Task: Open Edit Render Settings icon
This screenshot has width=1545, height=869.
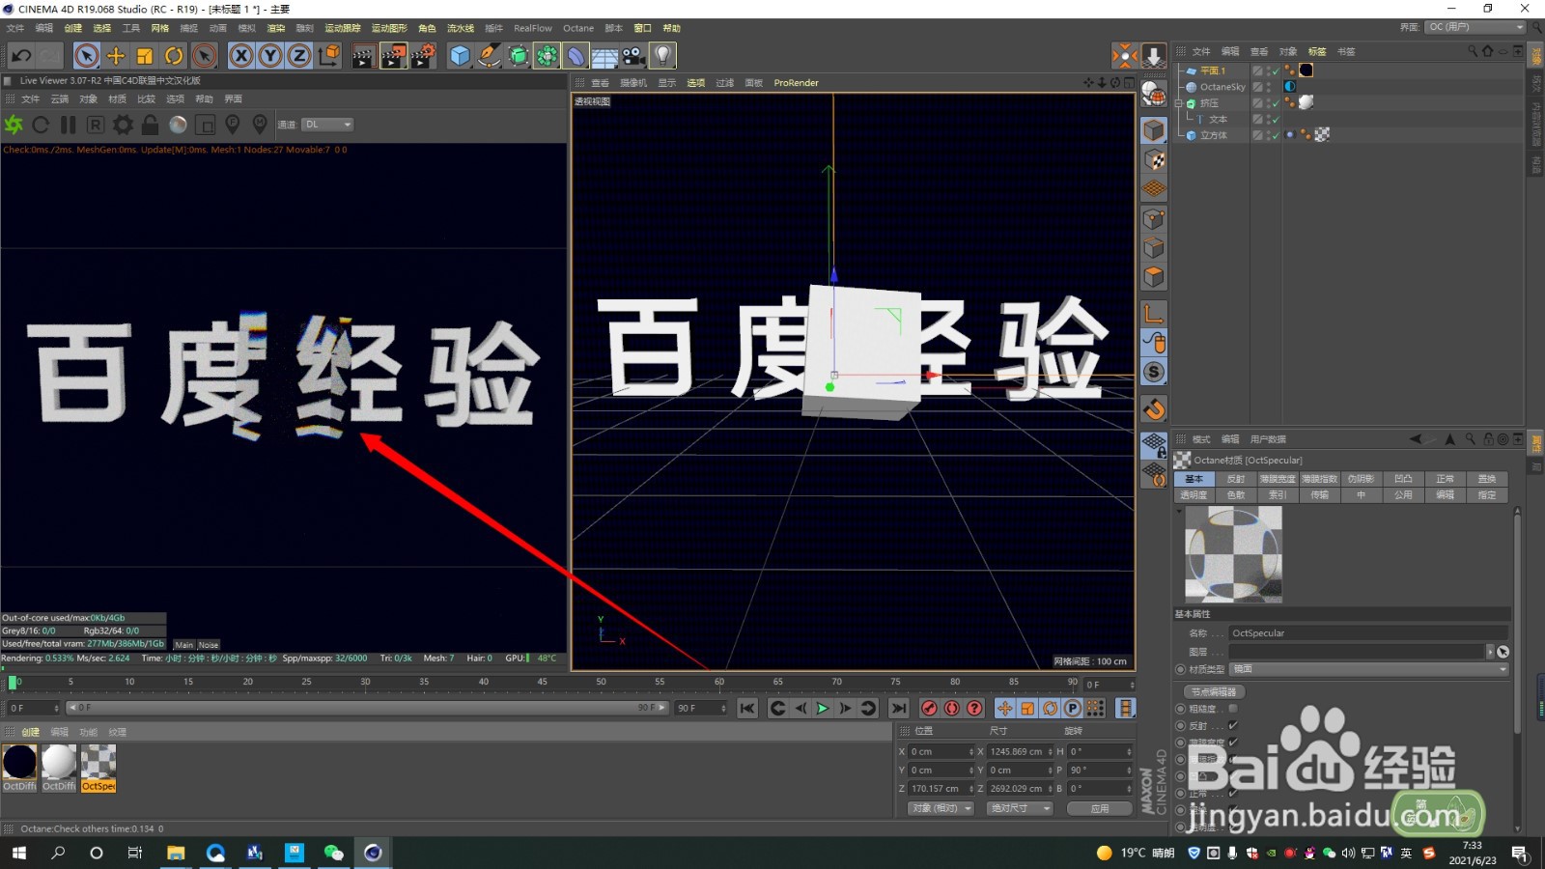Action: (x=423, y=55)
